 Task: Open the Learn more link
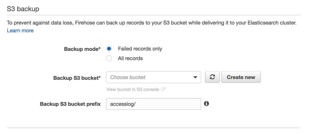(x=20, y=31)
